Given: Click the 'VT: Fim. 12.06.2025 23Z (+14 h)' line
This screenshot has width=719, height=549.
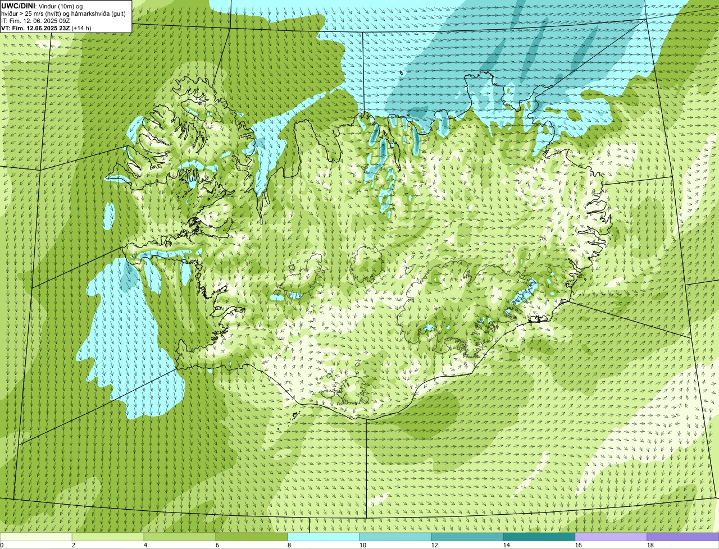Looking at the screenshot, I should (46, 28).
